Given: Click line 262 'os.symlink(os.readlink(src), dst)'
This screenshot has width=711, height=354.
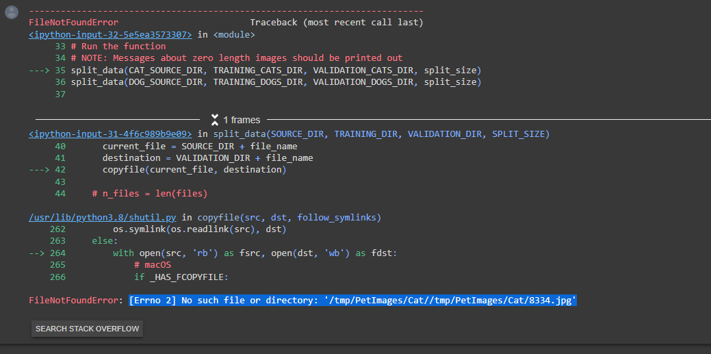Looking at the screenshot, I should 200,229.
